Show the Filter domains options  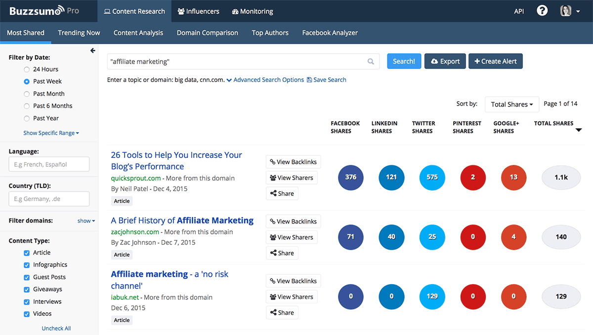[86, 221]
